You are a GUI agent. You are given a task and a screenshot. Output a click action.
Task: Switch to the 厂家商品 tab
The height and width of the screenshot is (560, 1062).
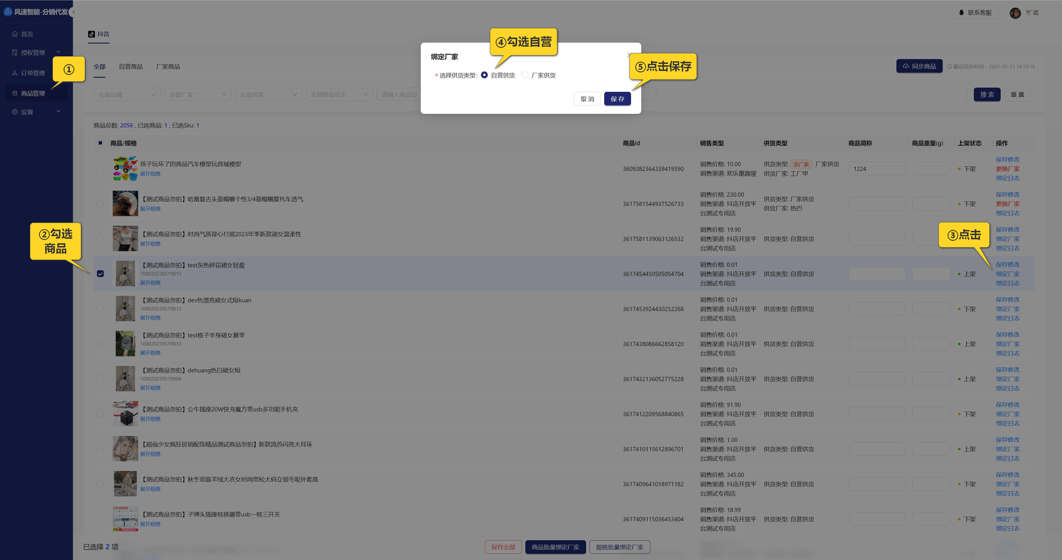[x=168, y=66]
